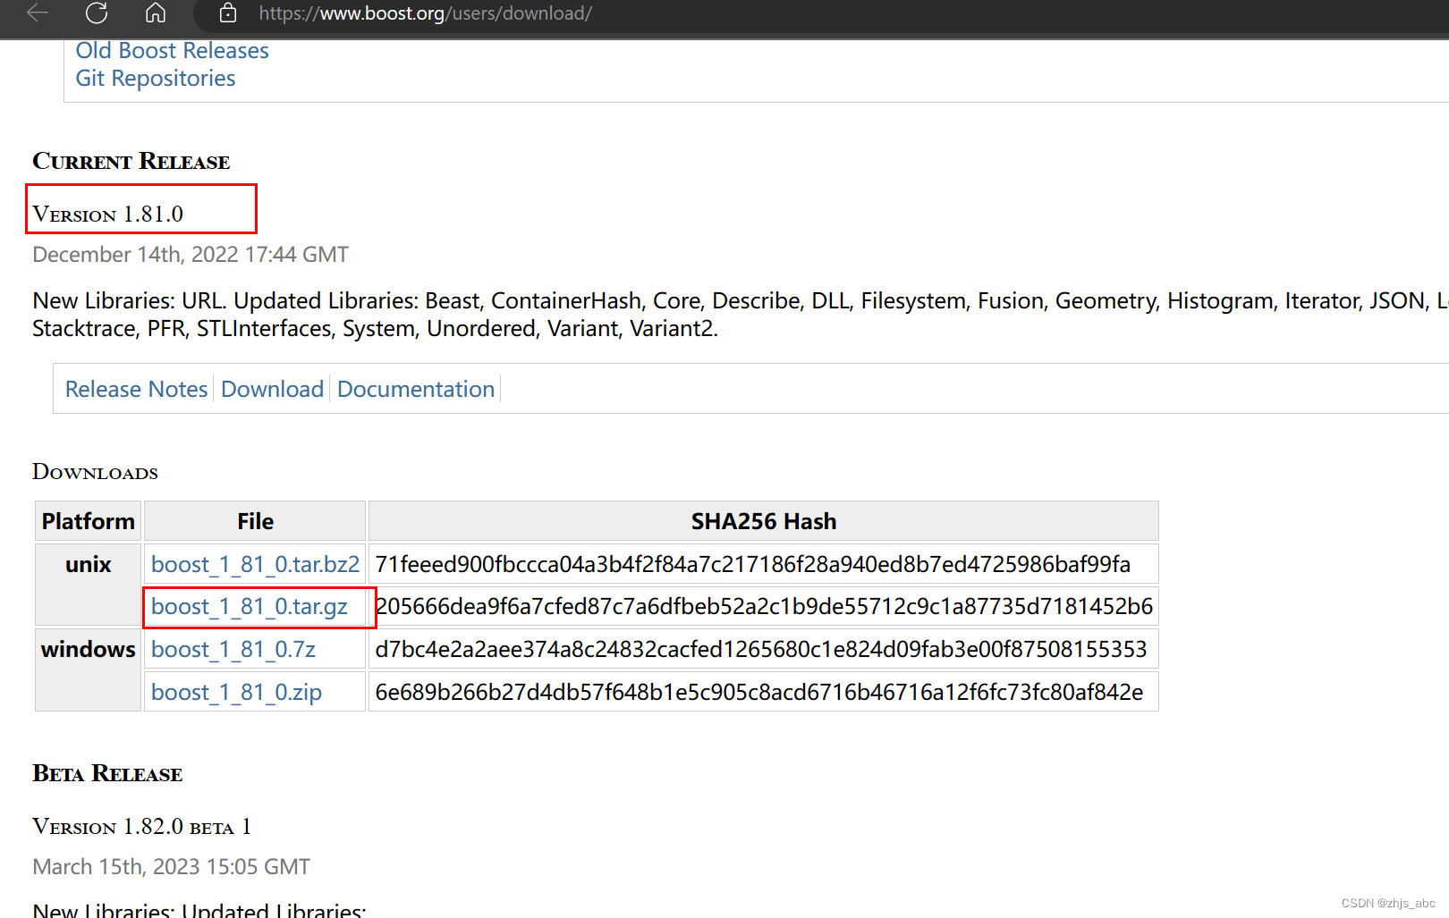Download boost_1_81_0.tar.bz2 file
Viewport: 1449px width, 918px height.
[255, 565]
